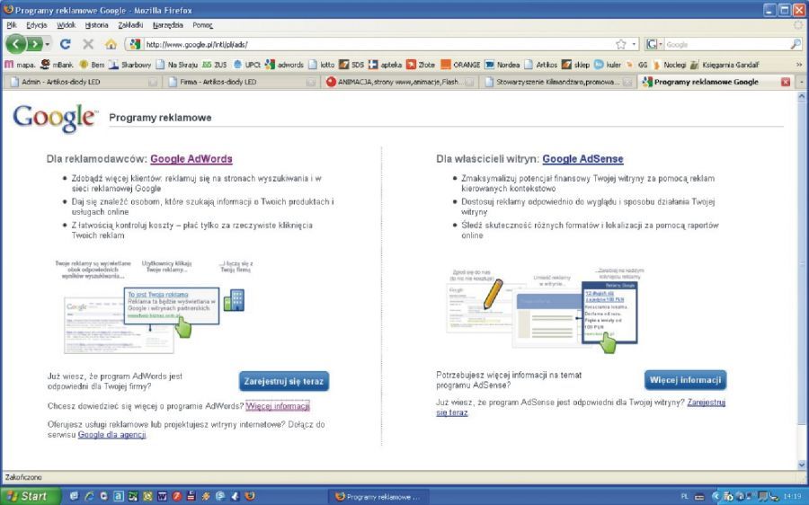
Task: Open the ORANGE bookmark
Action: pyautogui.click(x=460, y=65)
